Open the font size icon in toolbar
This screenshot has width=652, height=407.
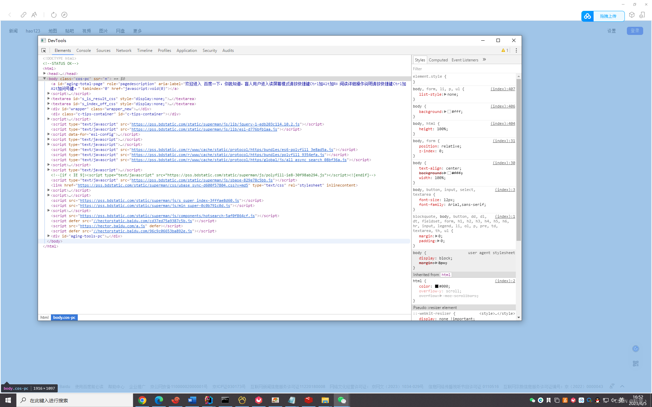click(x=34, y=15)
